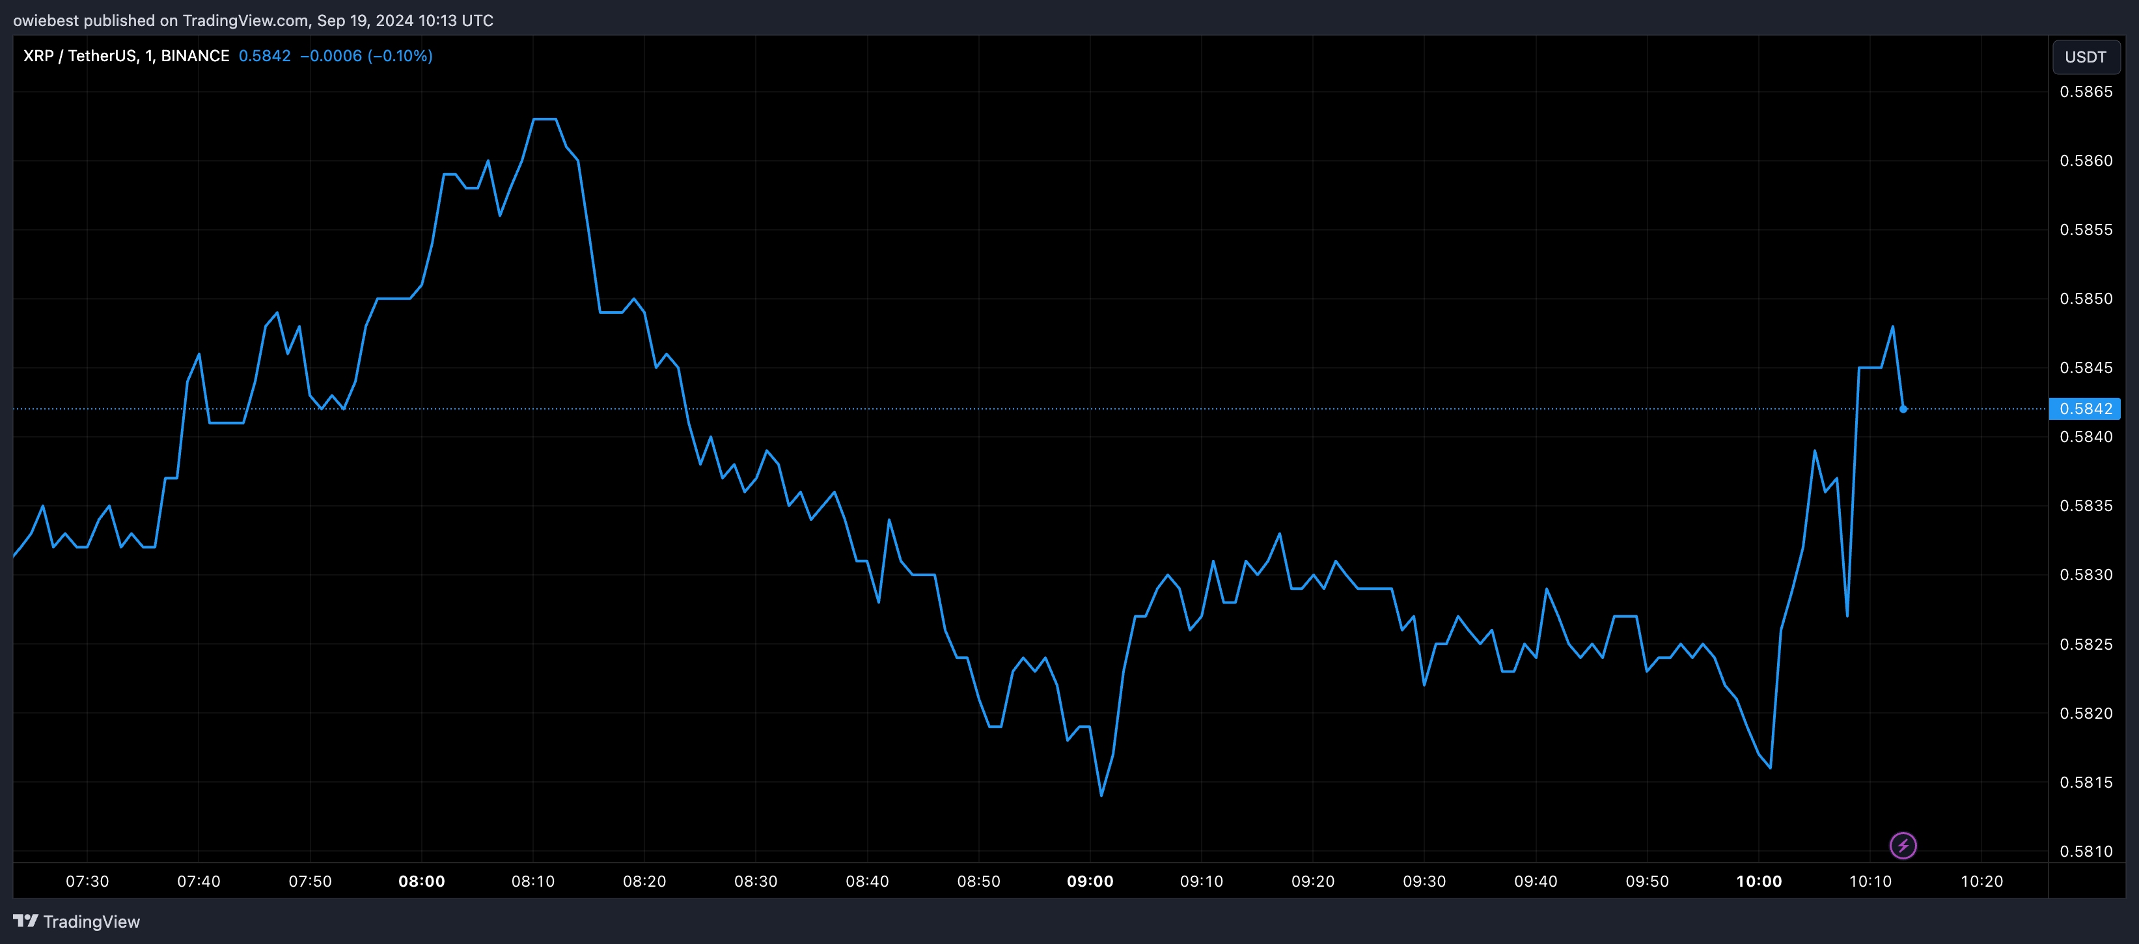The image size is (2139, 944).
Task: Click the 10:20 time axis label
Action: tap(1981, 881)
